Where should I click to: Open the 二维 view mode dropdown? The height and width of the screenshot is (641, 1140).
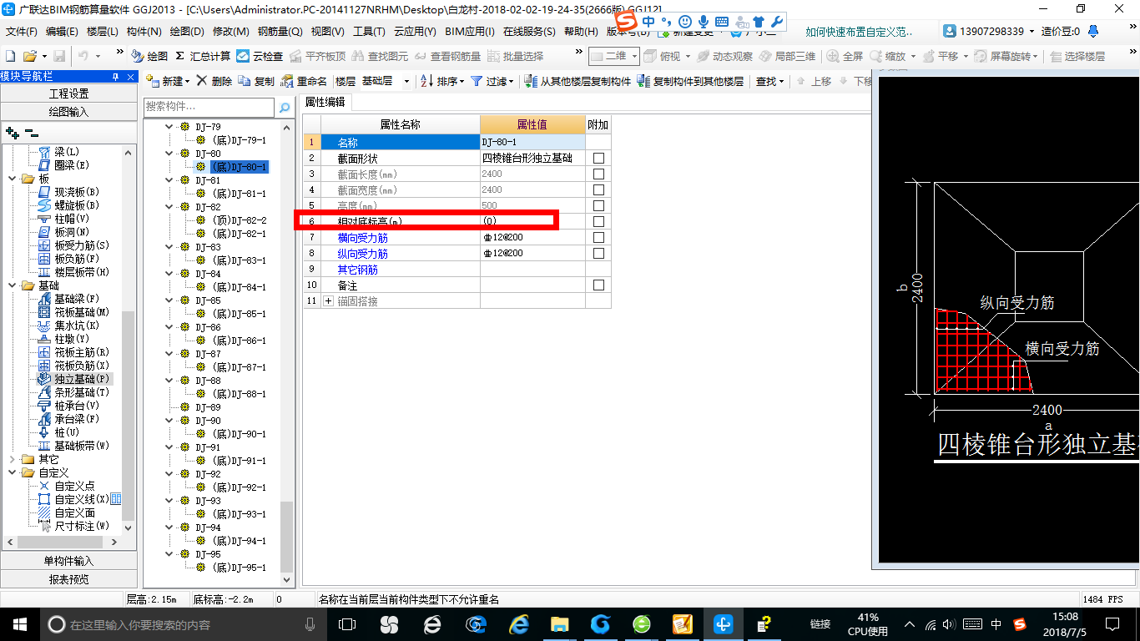(634, 56)
